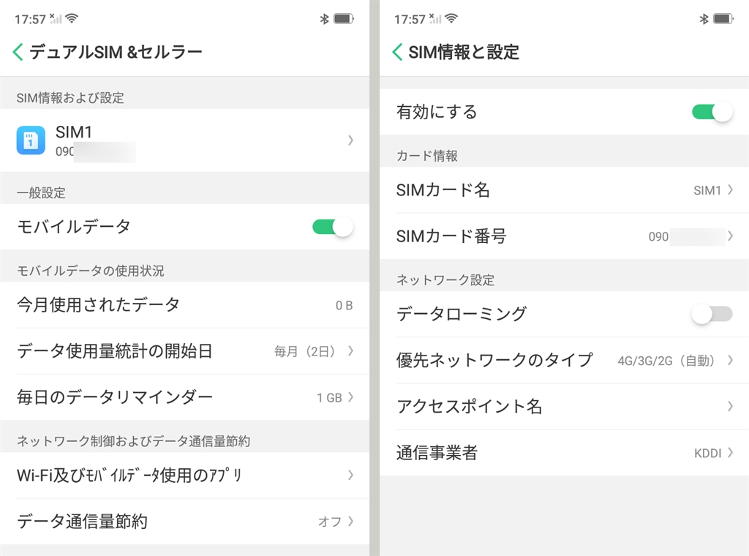Open SIMカード番号 entry
The height and width of the screenshot is (556, 749).
click(564, 236)
